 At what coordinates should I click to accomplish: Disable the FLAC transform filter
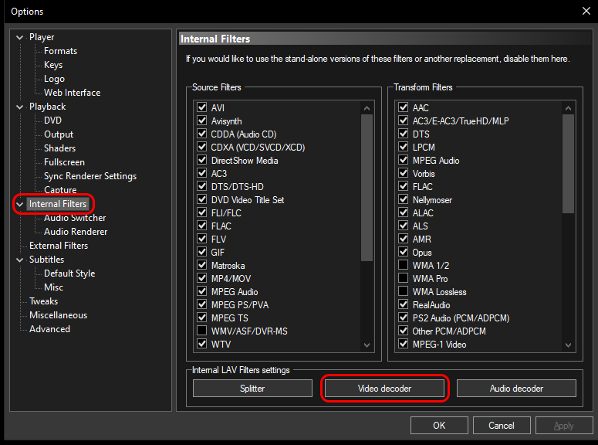(403, 186)
